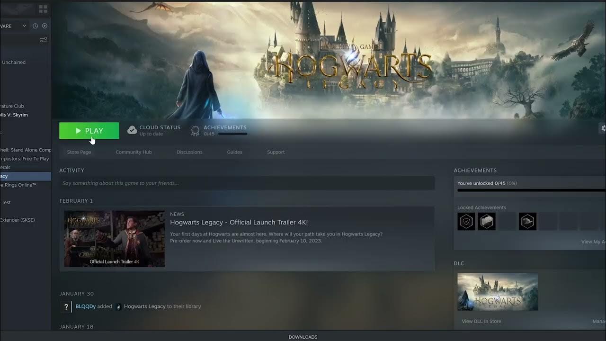606x341 pixels.
Task: Click the shield locked achievement icon
Action: coord(466,221)
